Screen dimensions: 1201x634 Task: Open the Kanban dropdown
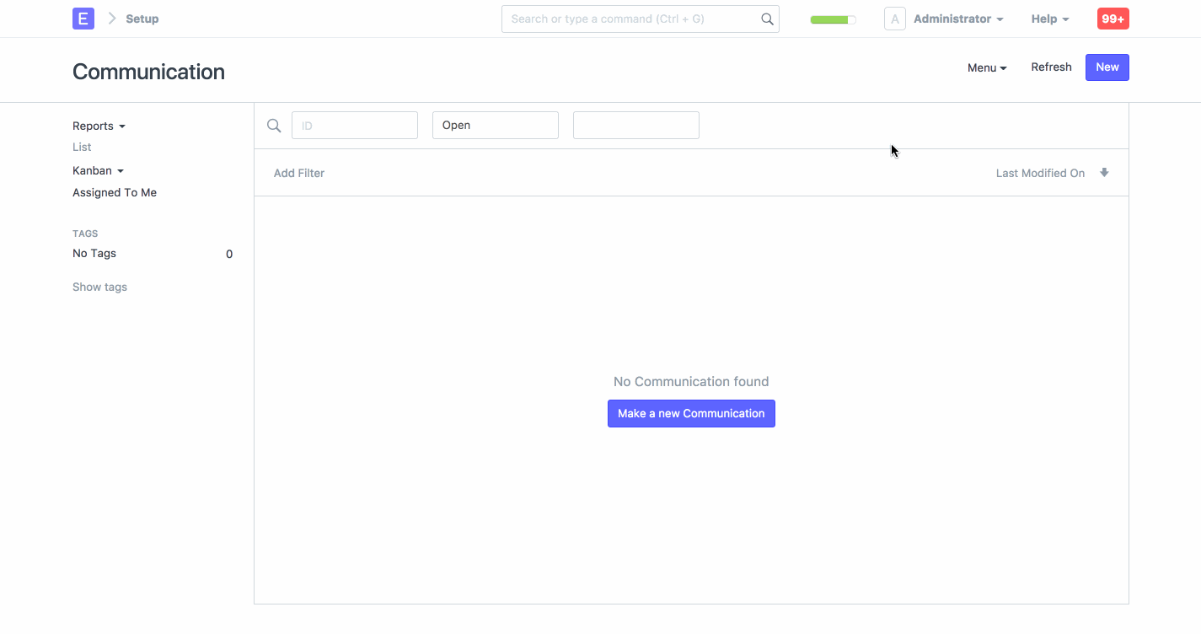tap(98, 170)
